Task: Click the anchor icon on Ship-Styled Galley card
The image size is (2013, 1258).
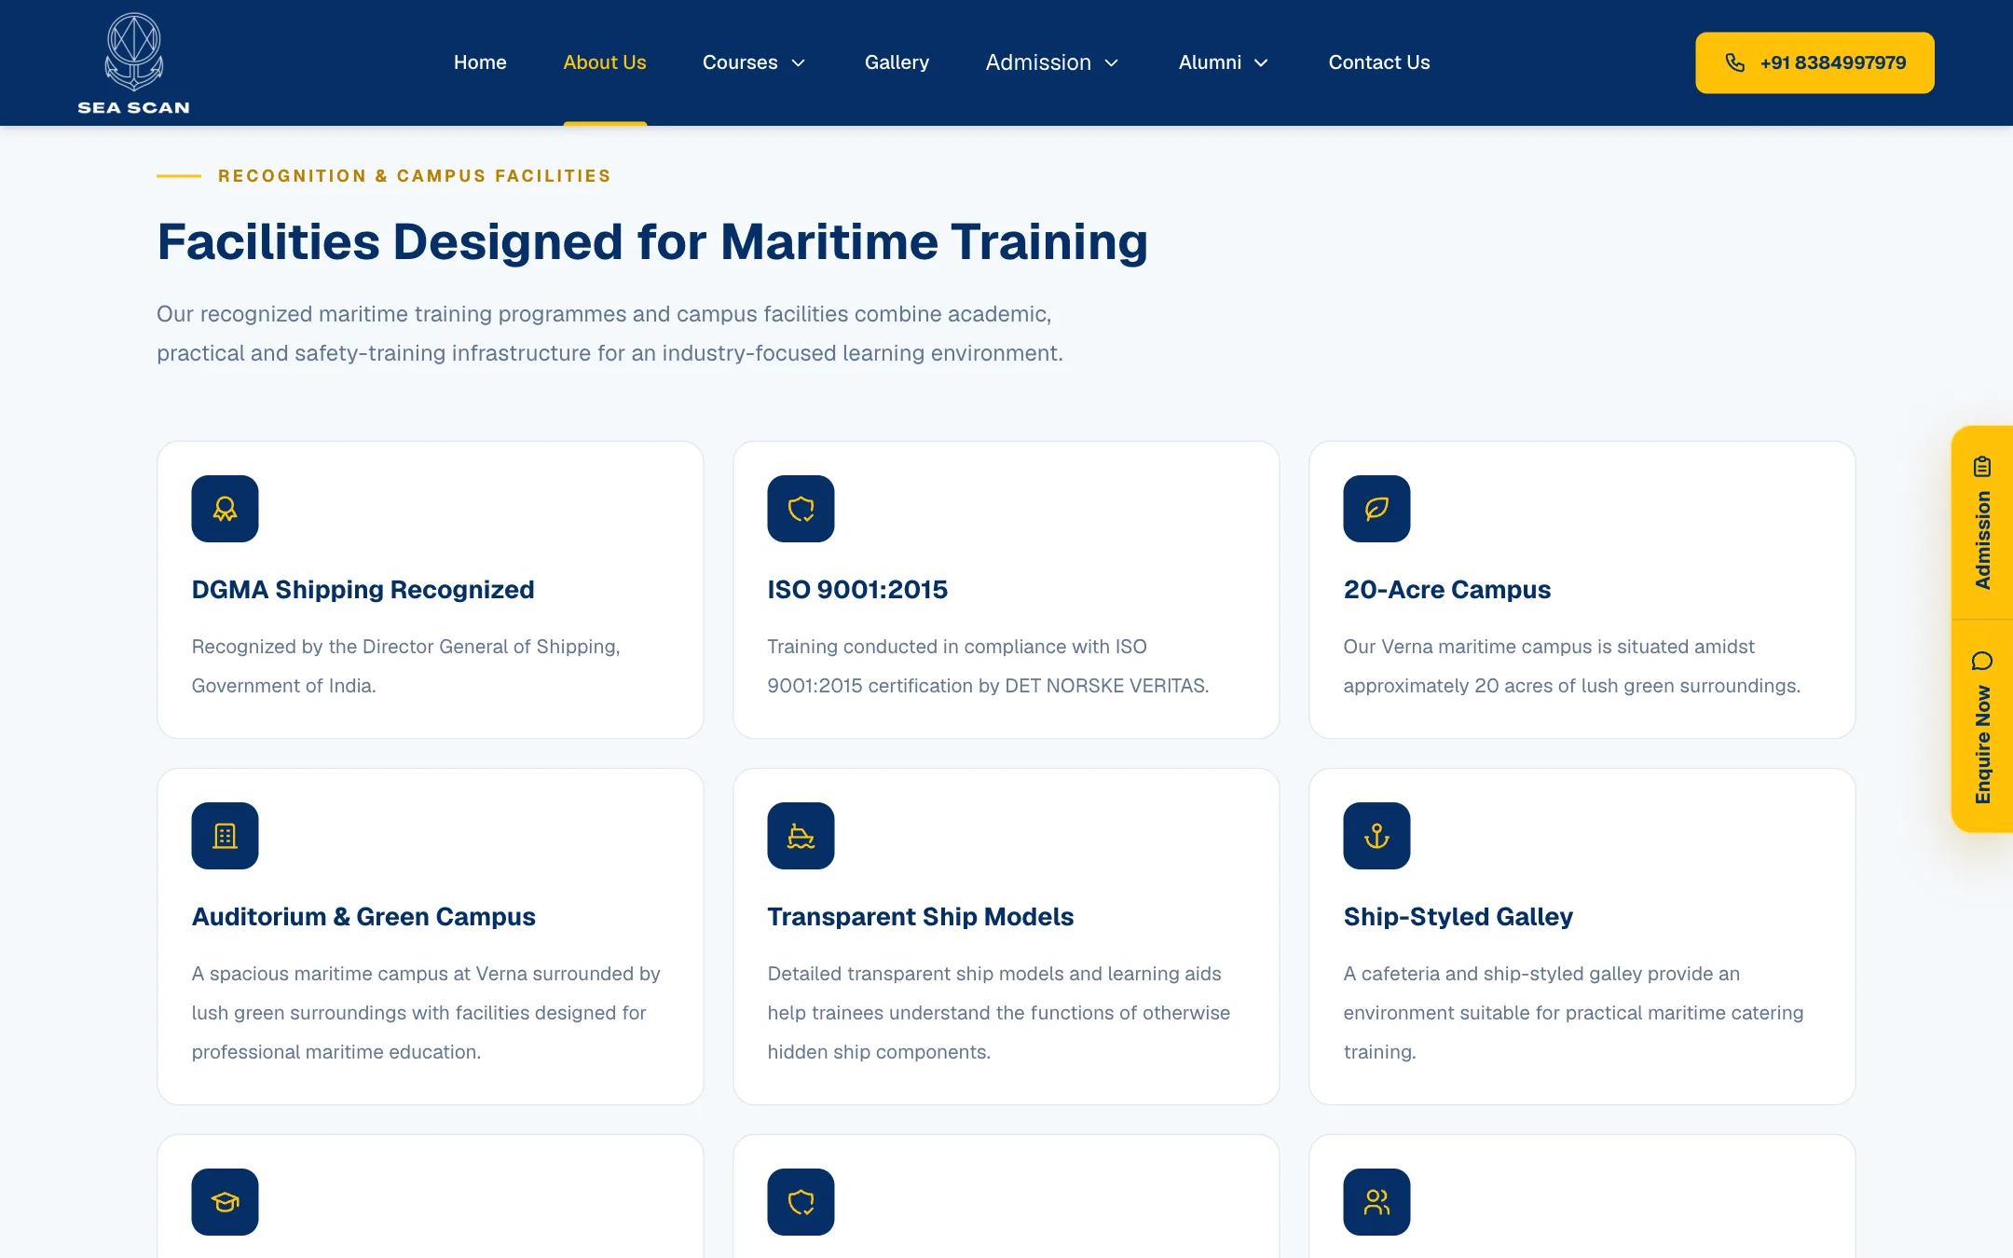Action: coord(1376,836)
